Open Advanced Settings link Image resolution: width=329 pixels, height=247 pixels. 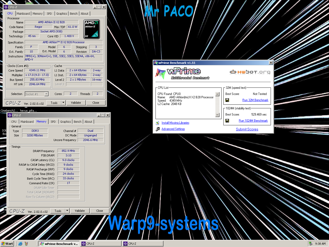173,129
